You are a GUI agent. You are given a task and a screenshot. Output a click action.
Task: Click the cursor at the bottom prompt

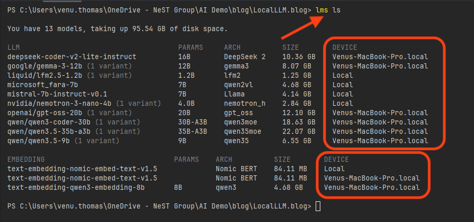pos(318,206)
